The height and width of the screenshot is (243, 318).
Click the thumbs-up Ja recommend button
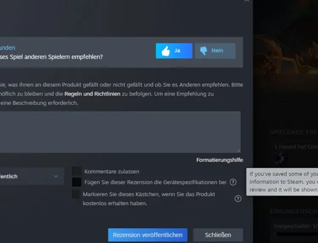174,51
